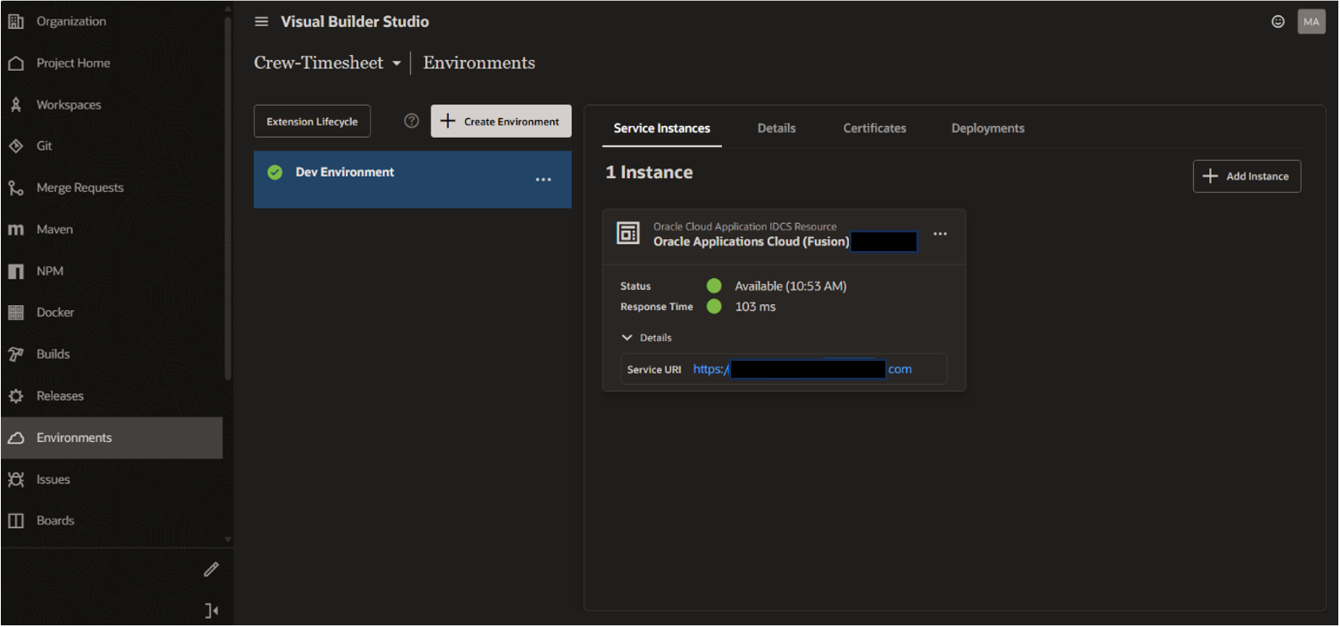Expand the Crew-Timesheet project dropdown

[x=397, y=63]
